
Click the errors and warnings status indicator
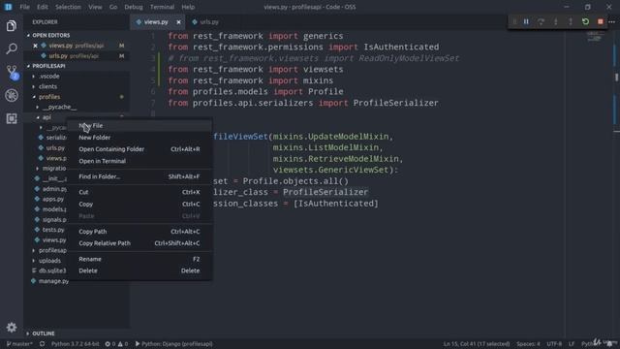click(x=116, y=344)
